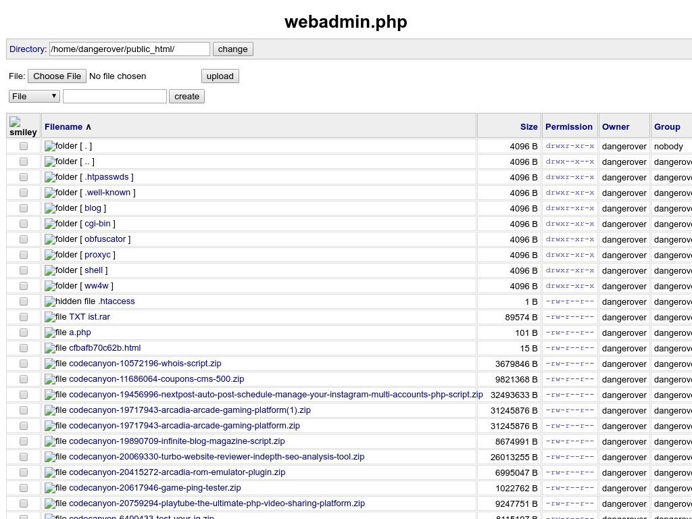Select the checkbox for the obfuscator folder
692x519 pixels.
[24, 239]
